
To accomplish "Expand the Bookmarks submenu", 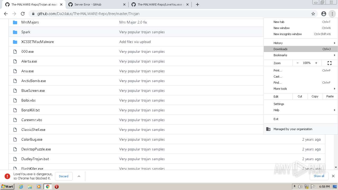I will pyautogui.click(x=335, y=55).
